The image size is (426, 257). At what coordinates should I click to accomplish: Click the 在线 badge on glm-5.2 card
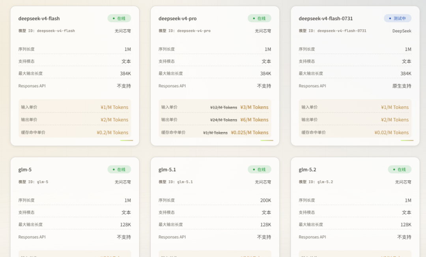pos(400,169)
